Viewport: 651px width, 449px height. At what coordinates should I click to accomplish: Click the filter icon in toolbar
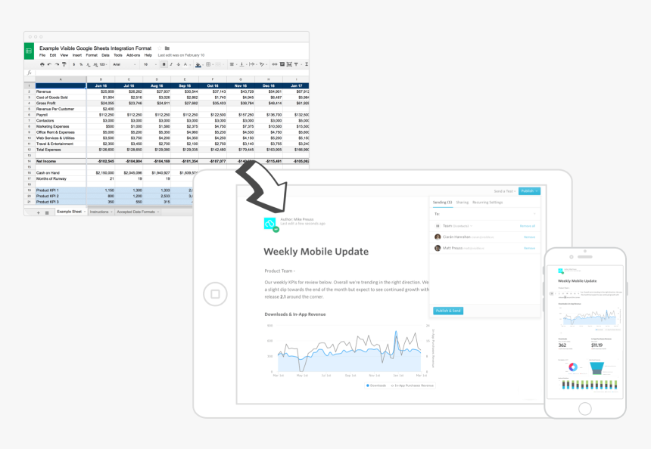pyautogui.click(x=297, y=64)
